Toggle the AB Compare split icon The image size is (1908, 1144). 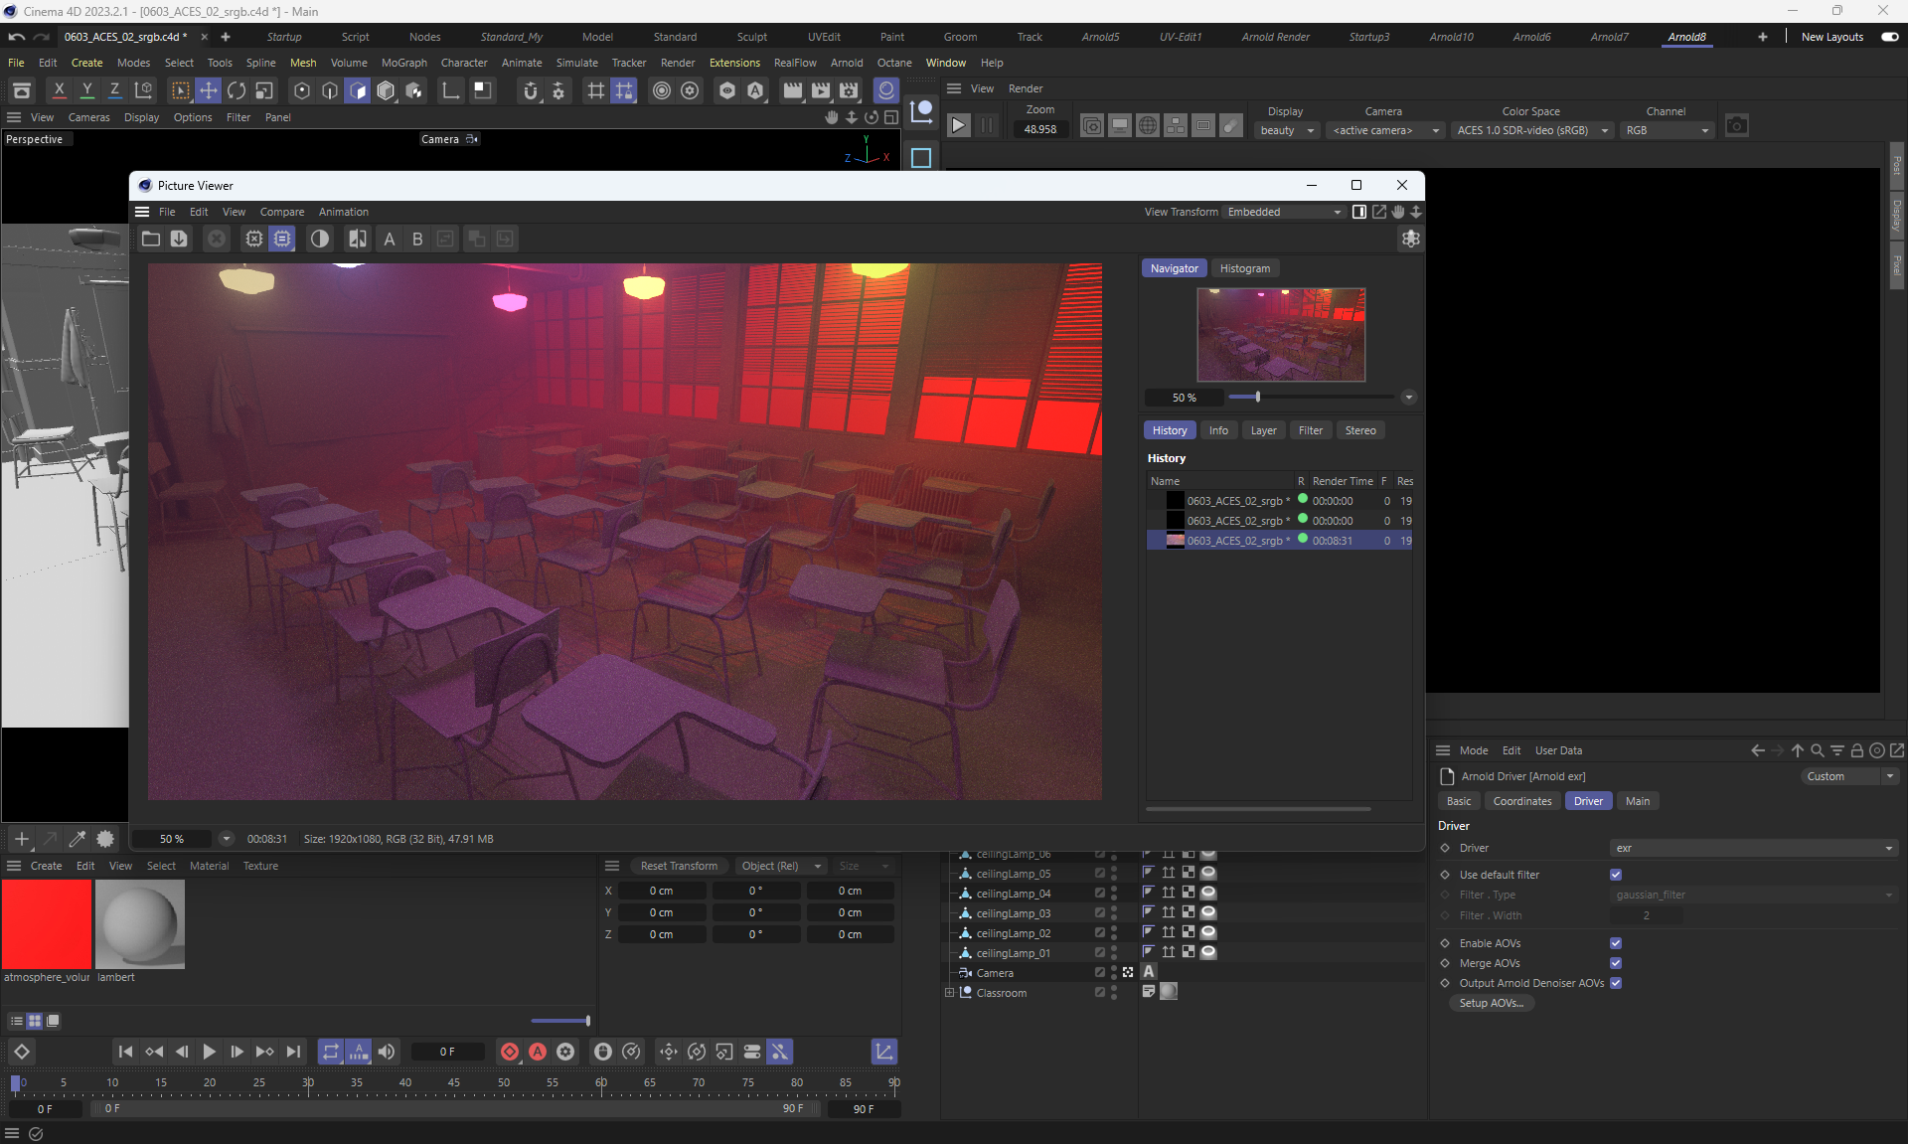[357, 239]
